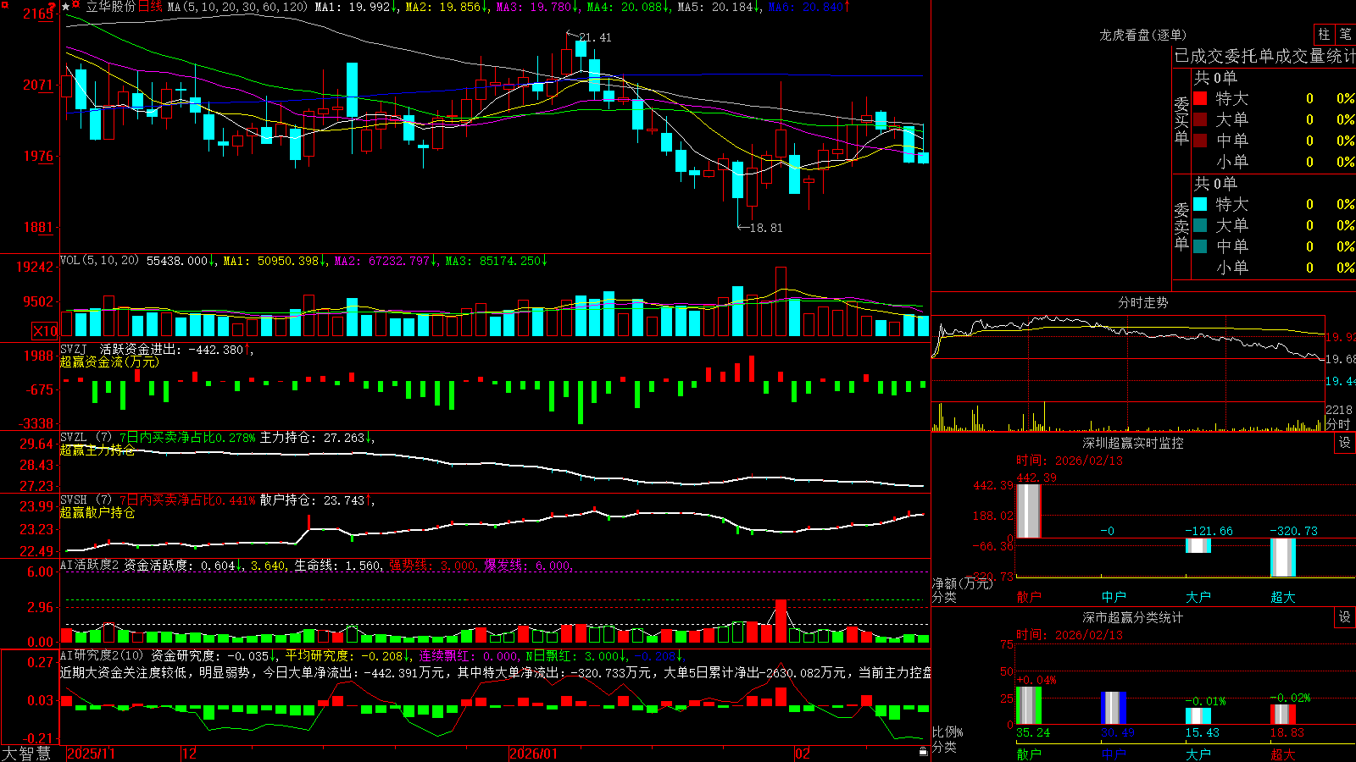Click the 立华股份 stock name

coord(111,7)
